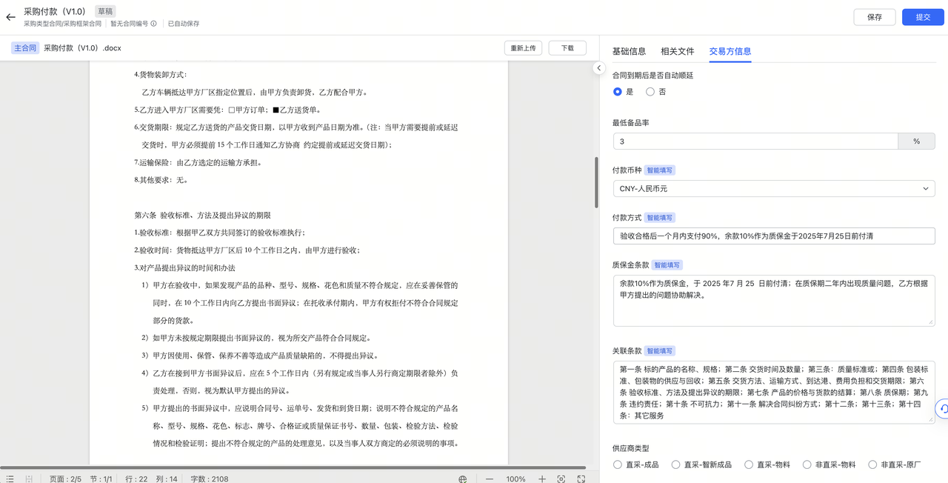Collapse the right panel with the chevron

598,67
